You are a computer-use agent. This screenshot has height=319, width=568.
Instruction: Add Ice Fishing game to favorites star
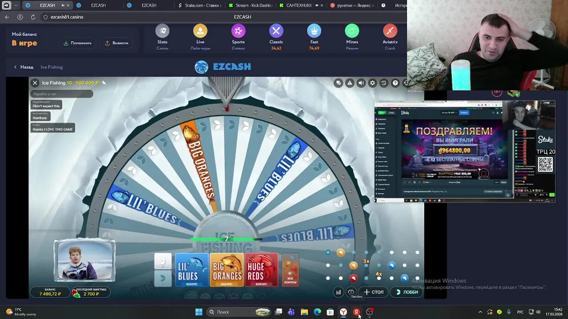pyautogui.click(x=104, y=83)
